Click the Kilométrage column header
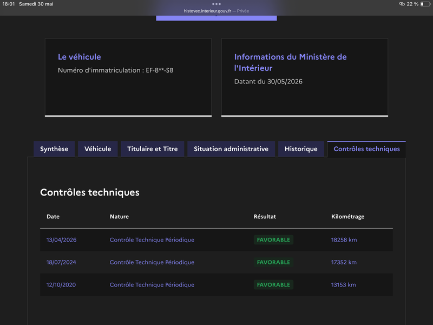The height and width of the screenshot is (325, 433). [347, 217]
